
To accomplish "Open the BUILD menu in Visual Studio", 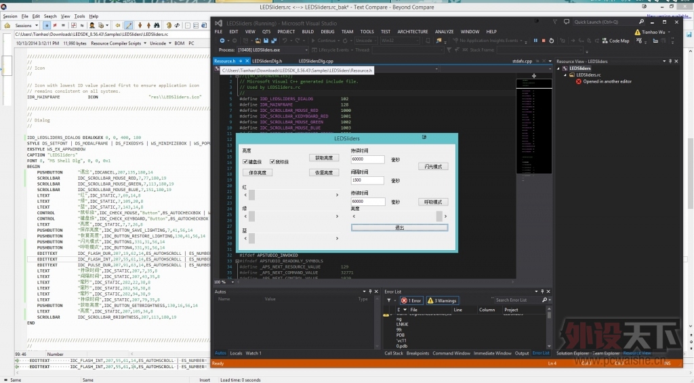I will click(308, 31).
